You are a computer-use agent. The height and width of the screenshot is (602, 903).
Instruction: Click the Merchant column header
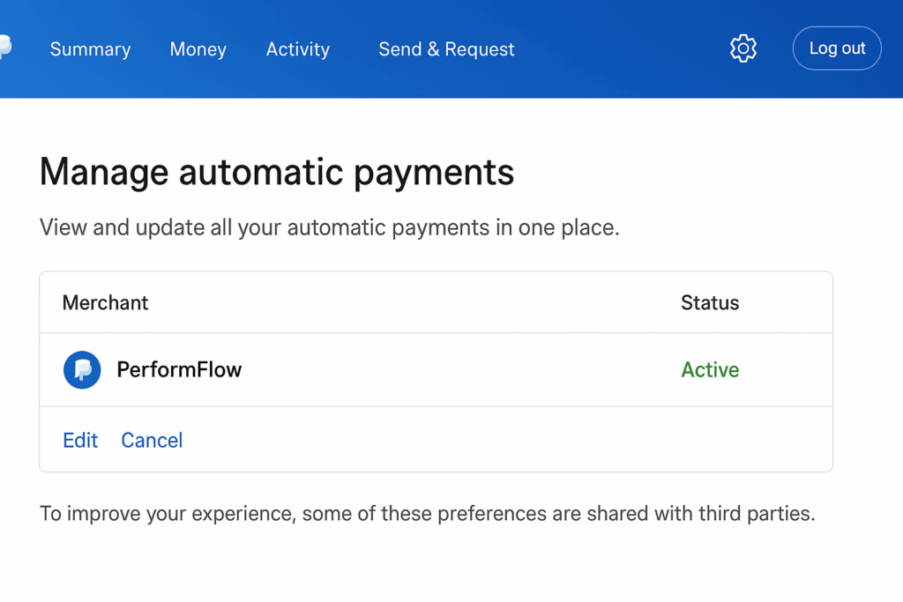tap(105, 302)
